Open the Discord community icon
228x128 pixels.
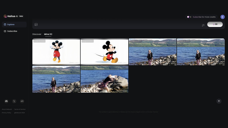click(6, 101)
